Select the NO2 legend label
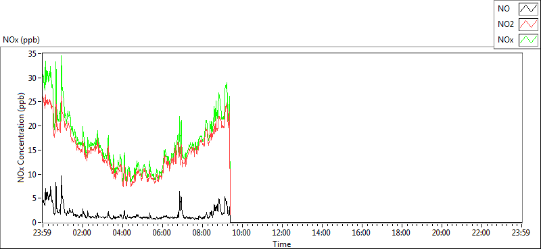The width and height of the screenshot is (541, 249). (506, 24)
